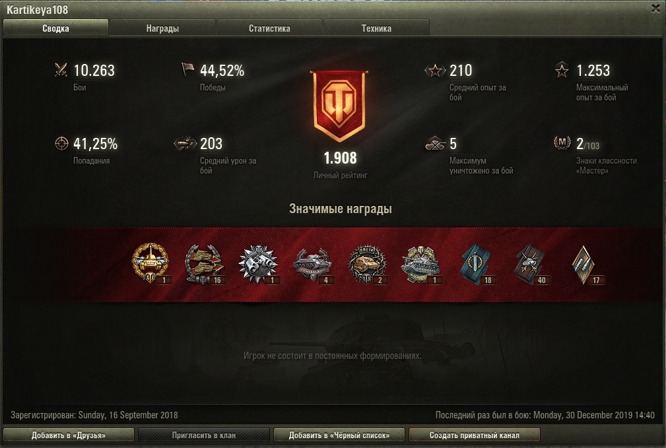Click the Добавить в «Друзья» button
The image size is (666, 448).
click(x=69, y=435)
